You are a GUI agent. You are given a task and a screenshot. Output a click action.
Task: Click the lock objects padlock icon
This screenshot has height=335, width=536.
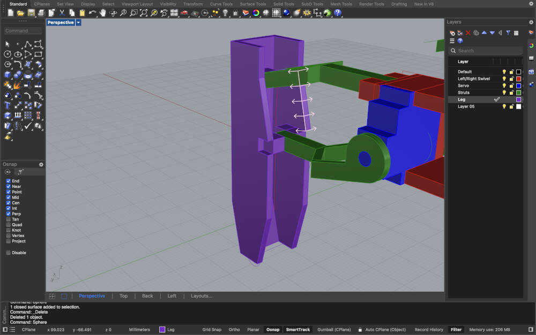(235, 13)
